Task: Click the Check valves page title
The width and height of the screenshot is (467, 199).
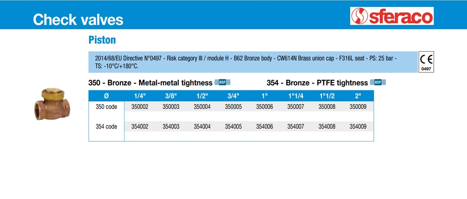Action: [x=78, y=20]
